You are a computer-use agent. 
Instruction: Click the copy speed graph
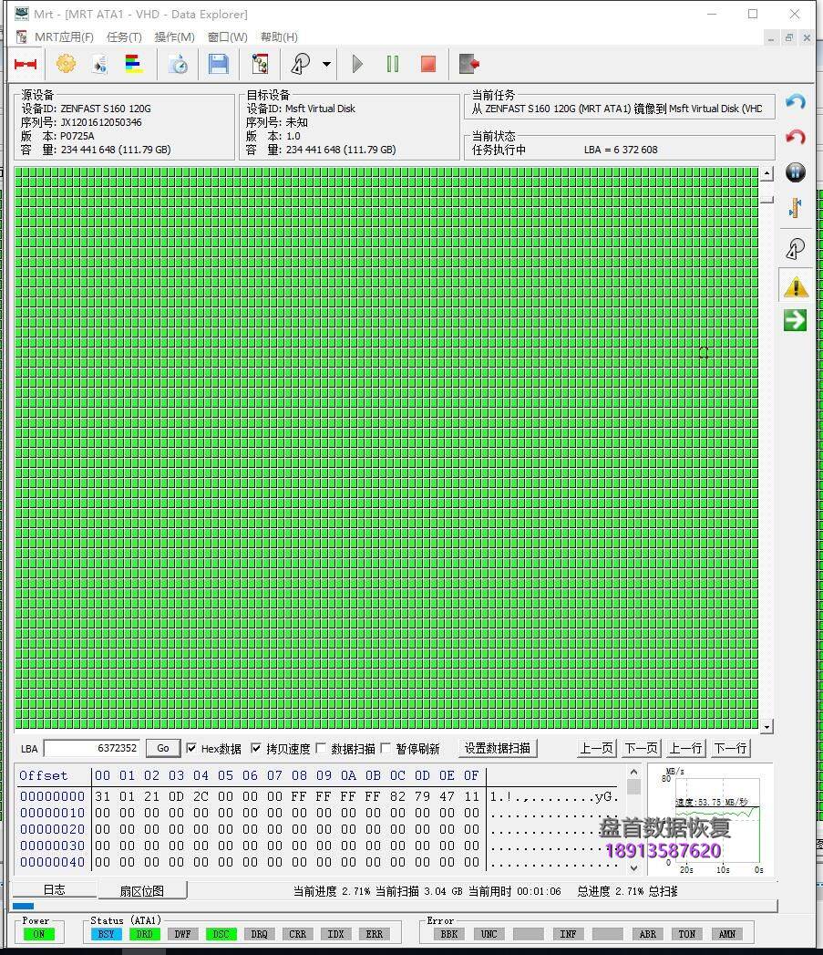[x=710, y=819]
